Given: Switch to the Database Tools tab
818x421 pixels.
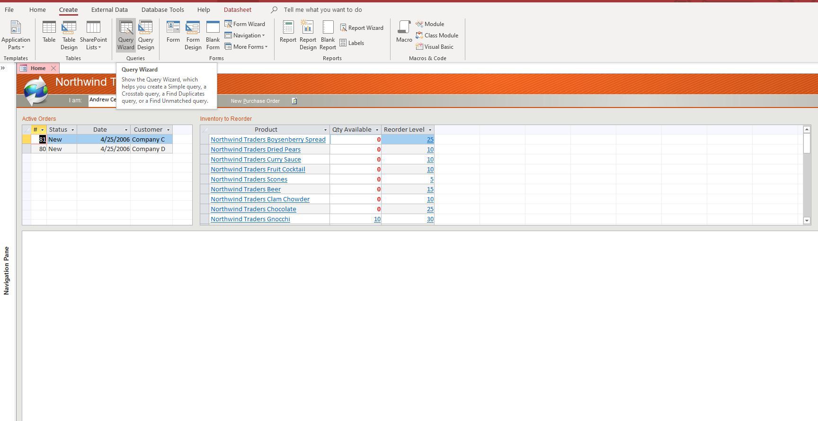Looking at the screenshot, I should [x=163, y=9].
